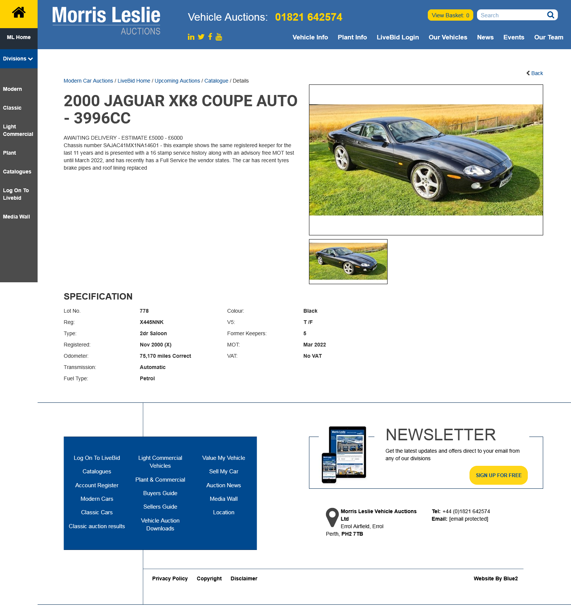This screenshot has height=610, width=571.
Task: Open Location footer link
Action: click(224, 512)
